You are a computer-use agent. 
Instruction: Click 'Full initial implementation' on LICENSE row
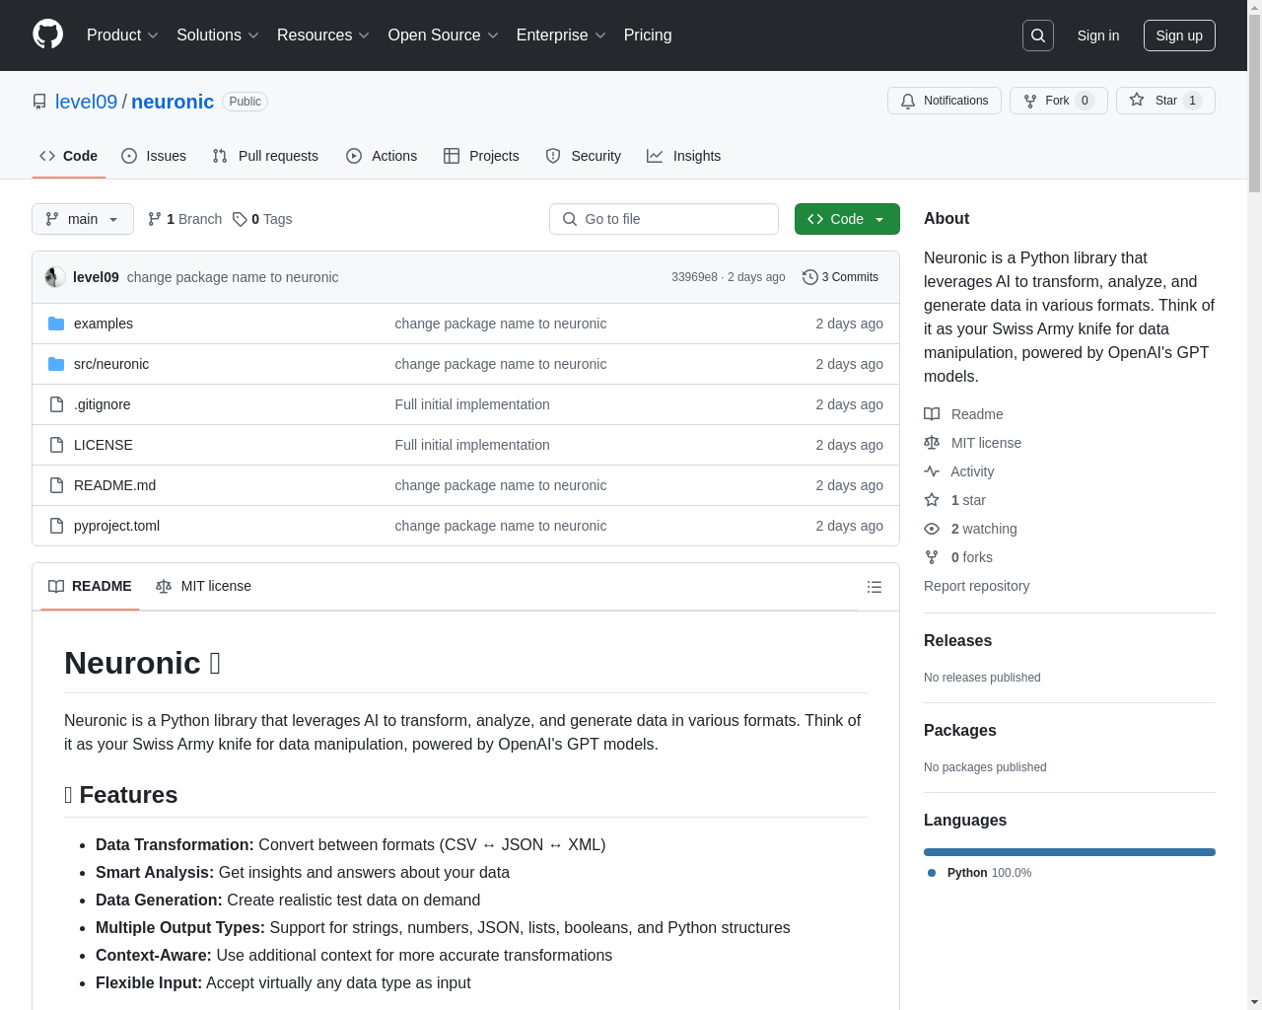(x=472, y=445)
